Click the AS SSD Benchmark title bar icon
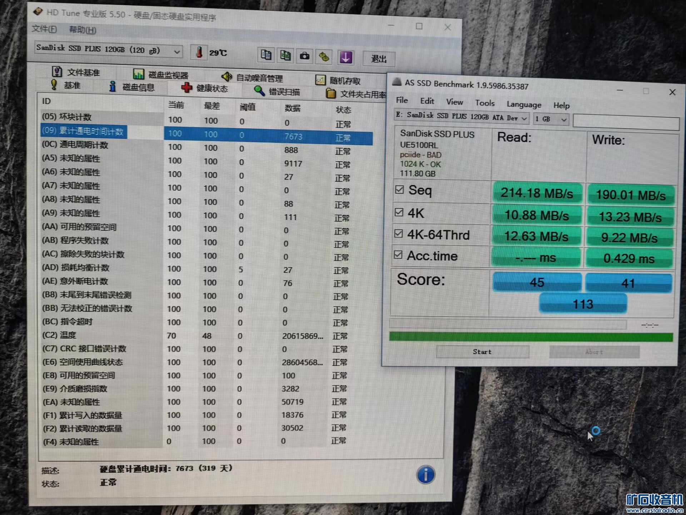Viewport: 686px width, 515px height. point(397,82)
